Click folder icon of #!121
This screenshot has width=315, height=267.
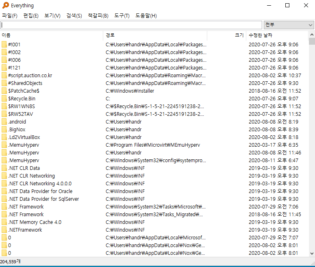point(4,68)
